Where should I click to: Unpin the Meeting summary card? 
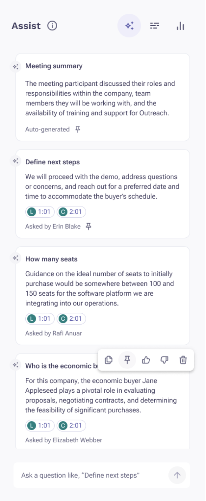(x=78, y=129)
